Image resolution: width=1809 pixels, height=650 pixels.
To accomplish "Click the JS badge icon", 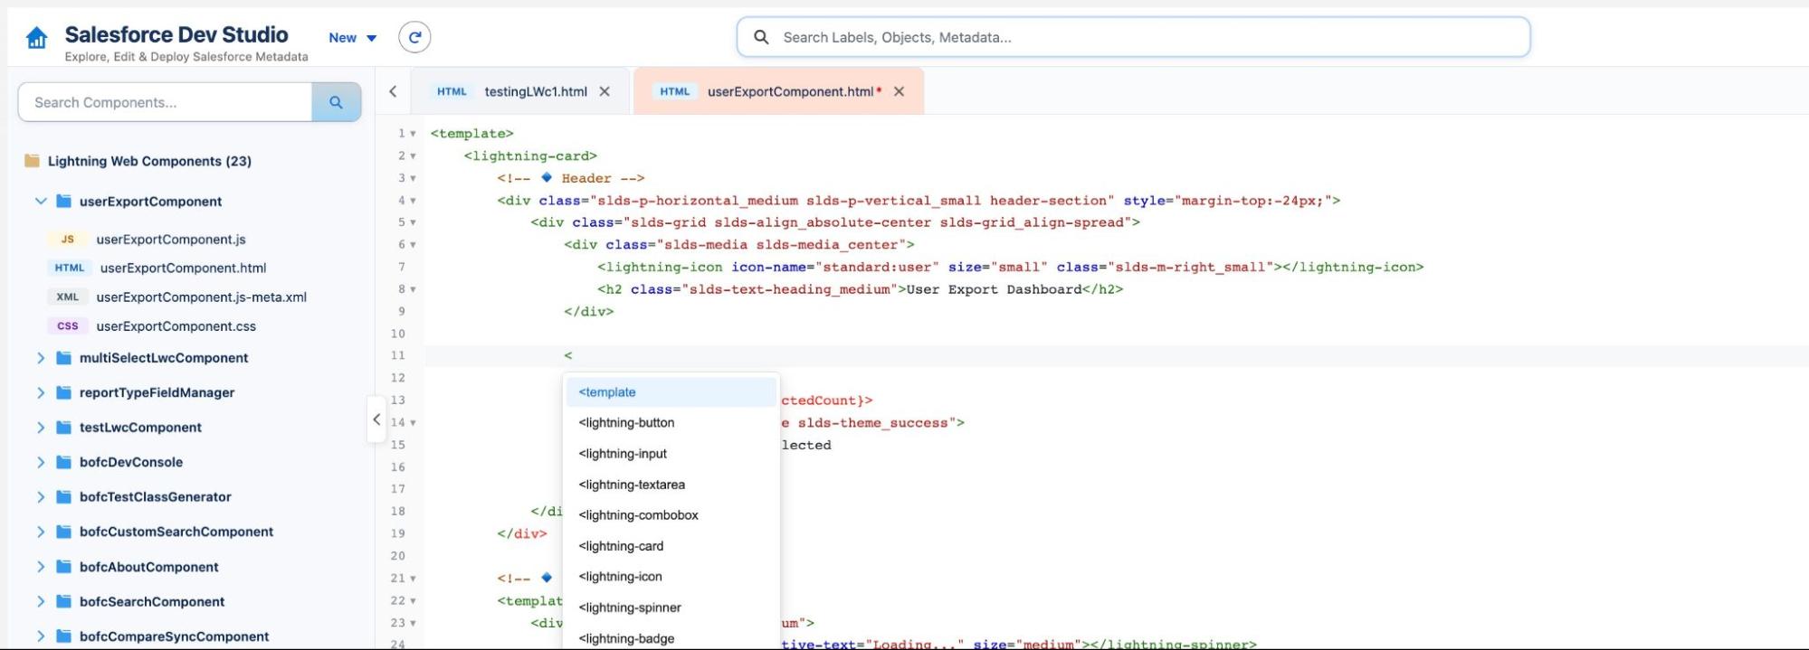I will tap(67, 240).
